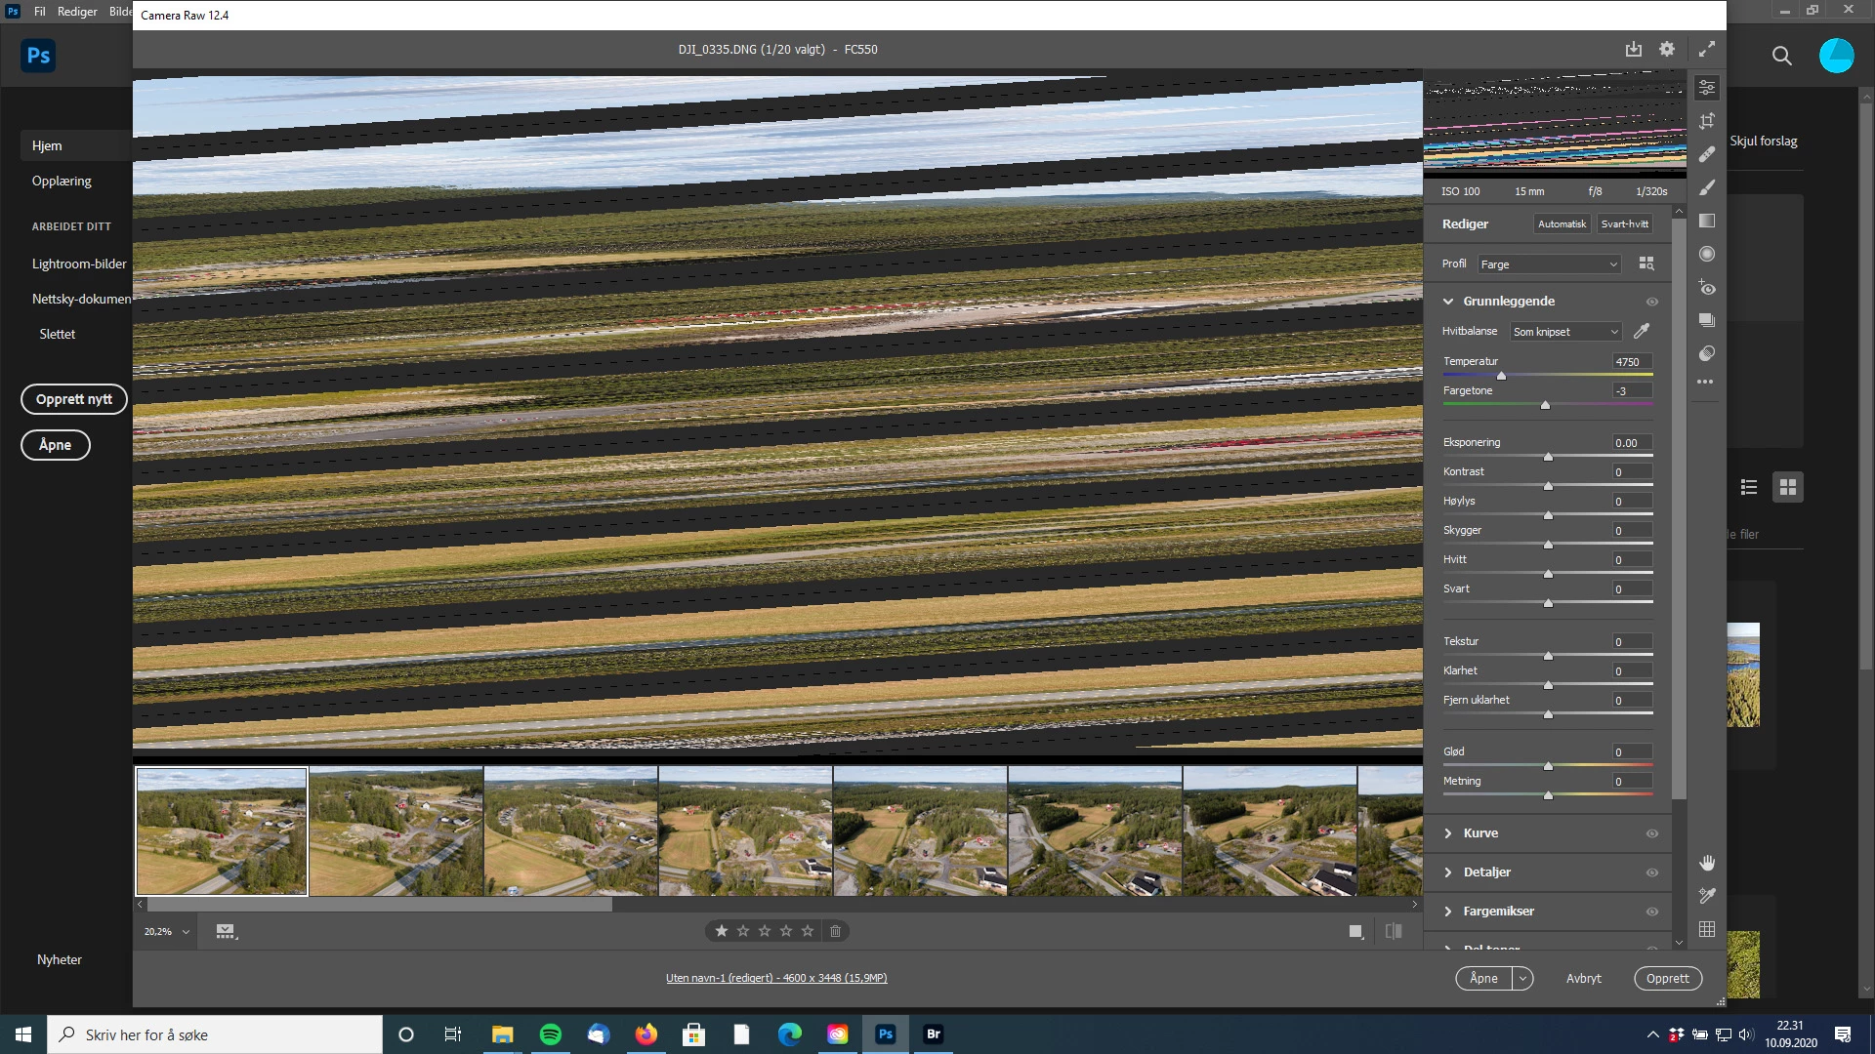Toggle Kurve panel visibility eye
This screenshot has height=1054, width=1875.
[x=1652, y=833]
